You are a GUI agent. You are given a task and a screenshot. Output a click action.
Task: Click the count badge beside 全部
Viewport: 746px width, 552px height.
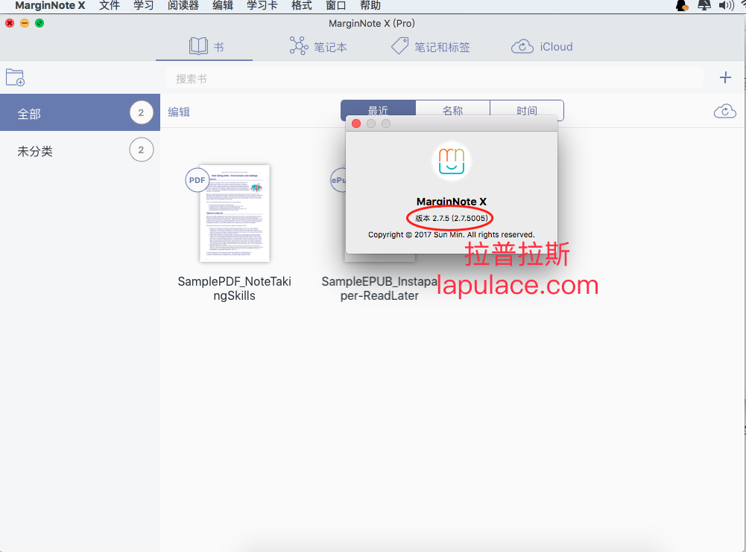(x=141, y=112)
